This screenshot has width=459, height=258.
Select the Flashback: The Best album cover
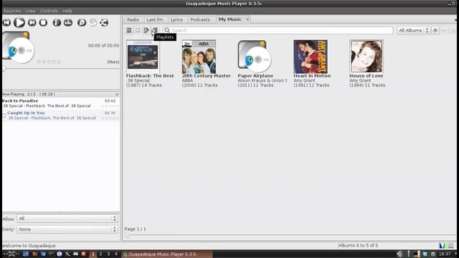pos(143,57)
